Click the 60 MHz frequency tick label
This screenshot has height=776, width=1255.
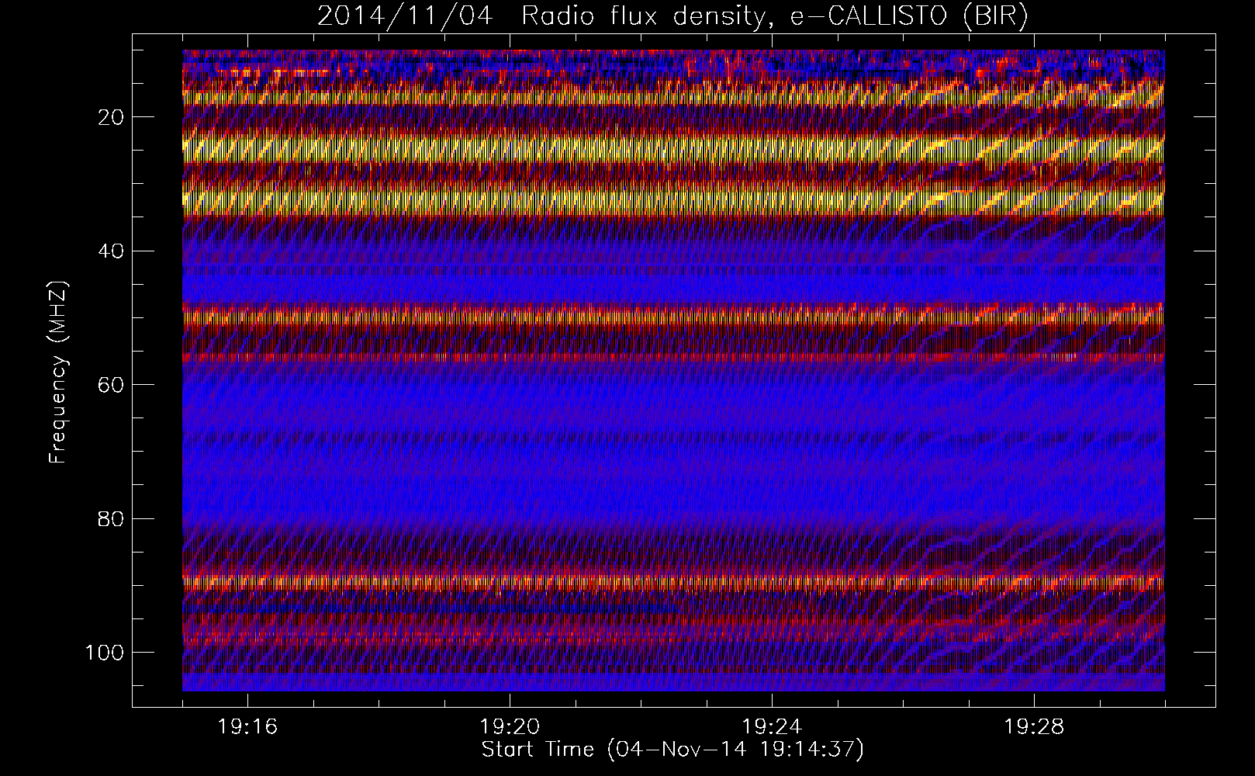tap(112, 385)
